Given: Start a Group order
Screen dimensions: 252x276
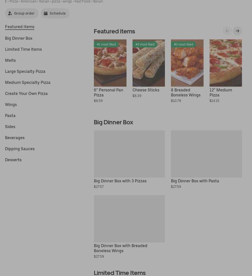Looking at the screenshot, I should [22, 13].
